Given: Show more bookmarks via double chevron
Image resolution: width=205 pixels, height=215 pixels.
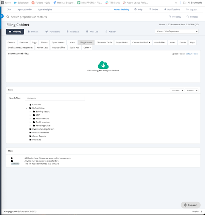Looking at the screenshot, I should (176, 3).
